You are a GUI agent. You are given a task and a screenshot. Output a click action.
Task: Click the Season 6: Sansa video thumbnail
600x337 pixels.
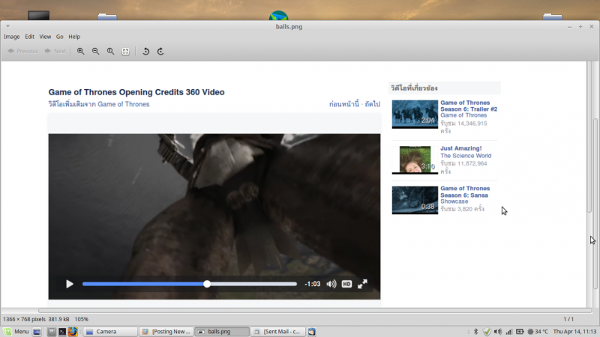point(415,200)
